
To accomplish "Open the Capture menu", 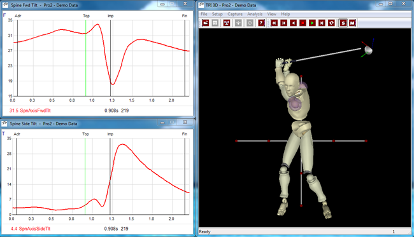I will pyautogui.click(x=235, y=14).
